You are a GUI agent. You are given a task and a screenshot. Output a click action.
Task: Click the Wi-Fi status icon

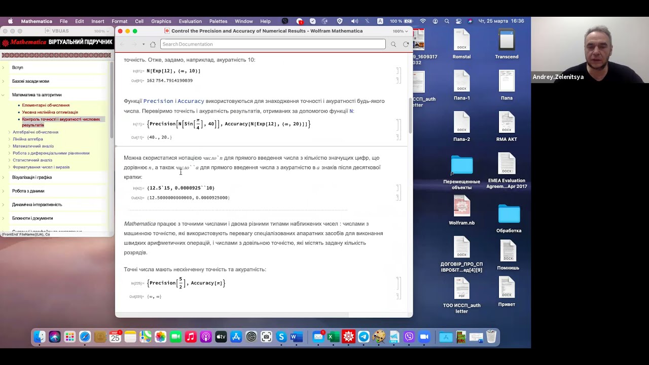(x=423, y=21)
